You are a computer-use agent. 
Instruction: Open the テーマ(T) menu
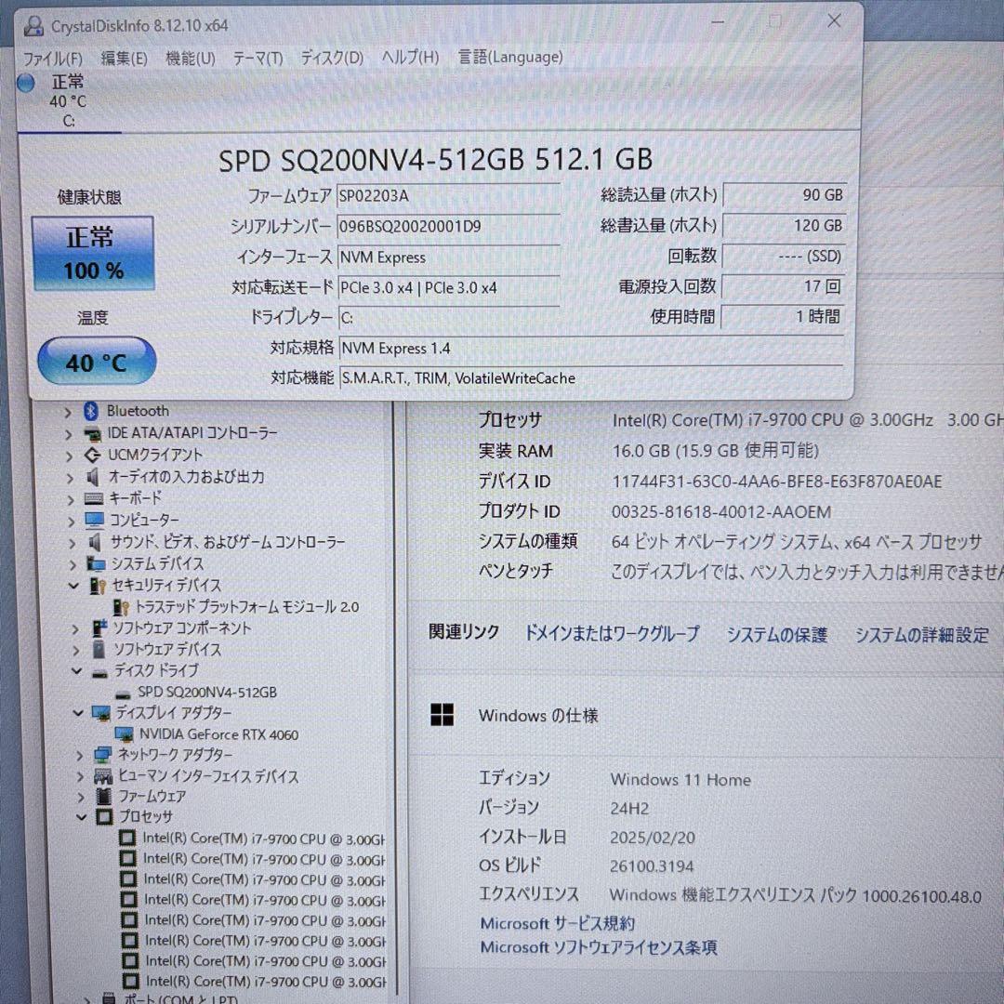tap(258, 59)
